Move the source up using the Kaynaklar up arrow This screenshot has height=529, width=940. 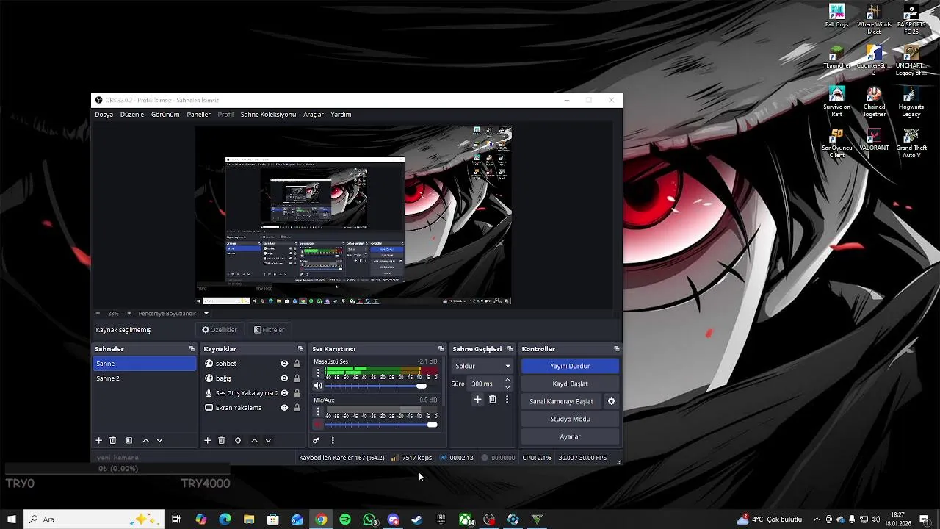pos(254,440)
